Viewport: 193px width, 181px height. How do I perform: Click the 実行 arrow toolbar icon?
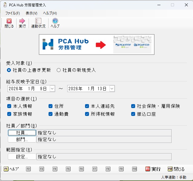point(22,21)
